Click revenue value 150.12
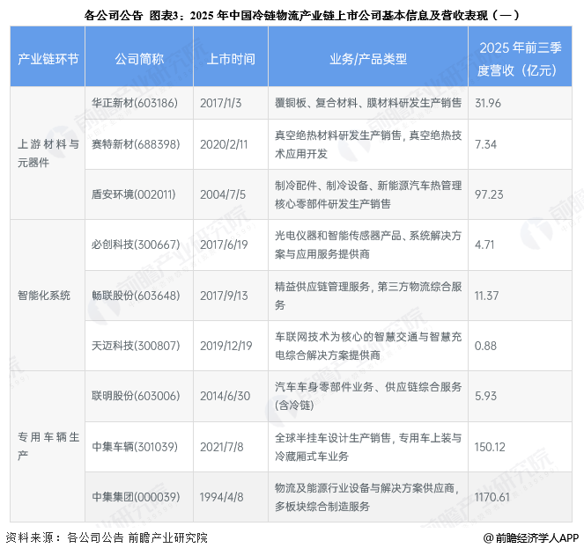 tap(490, 447)
